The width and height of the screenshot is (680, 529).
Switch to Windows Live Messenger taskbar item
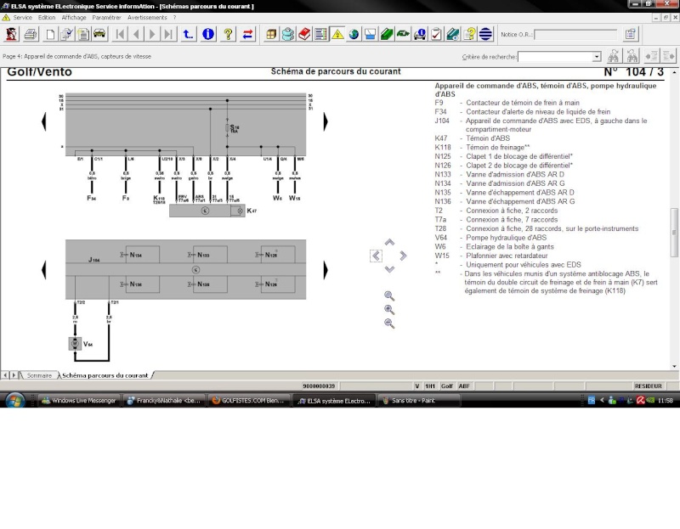(x=79, y=401)
